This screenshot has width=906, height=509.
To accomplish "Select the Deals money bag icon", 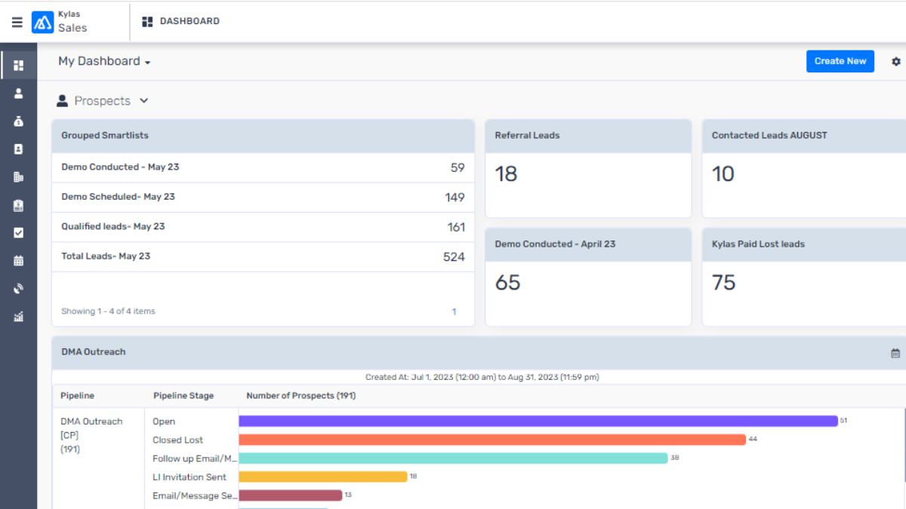I will pos(18,121).
